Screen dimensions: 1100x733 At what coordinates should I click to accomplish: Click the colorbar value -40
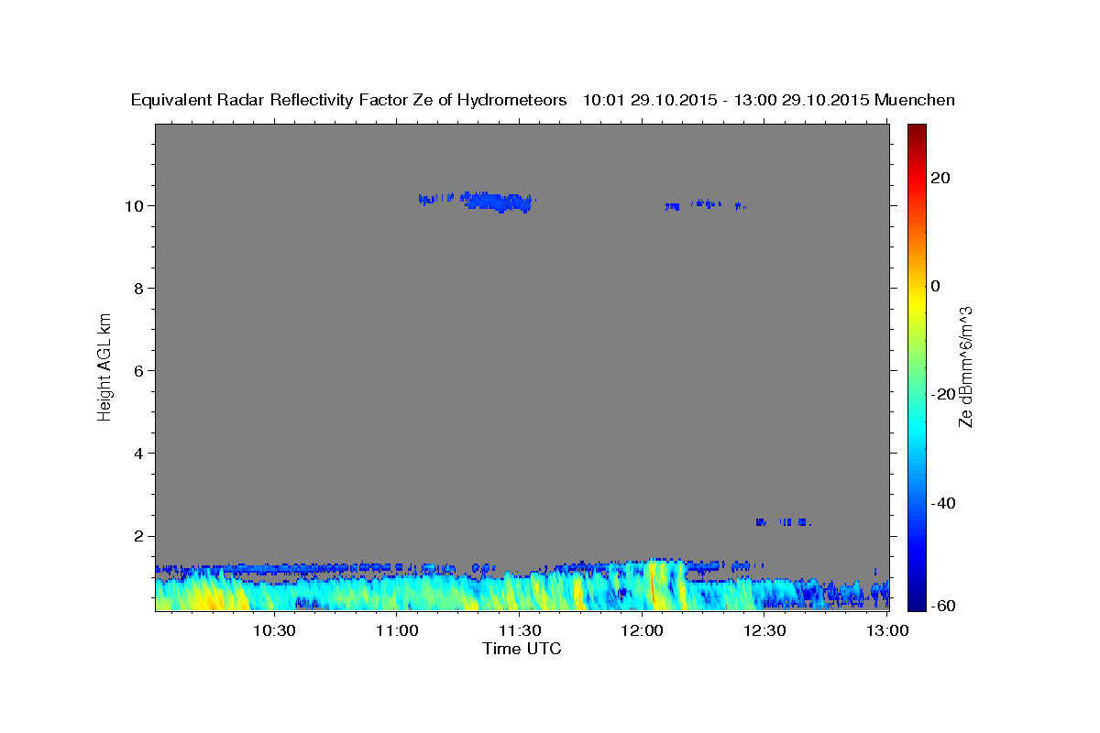click(x=942, y=503)
